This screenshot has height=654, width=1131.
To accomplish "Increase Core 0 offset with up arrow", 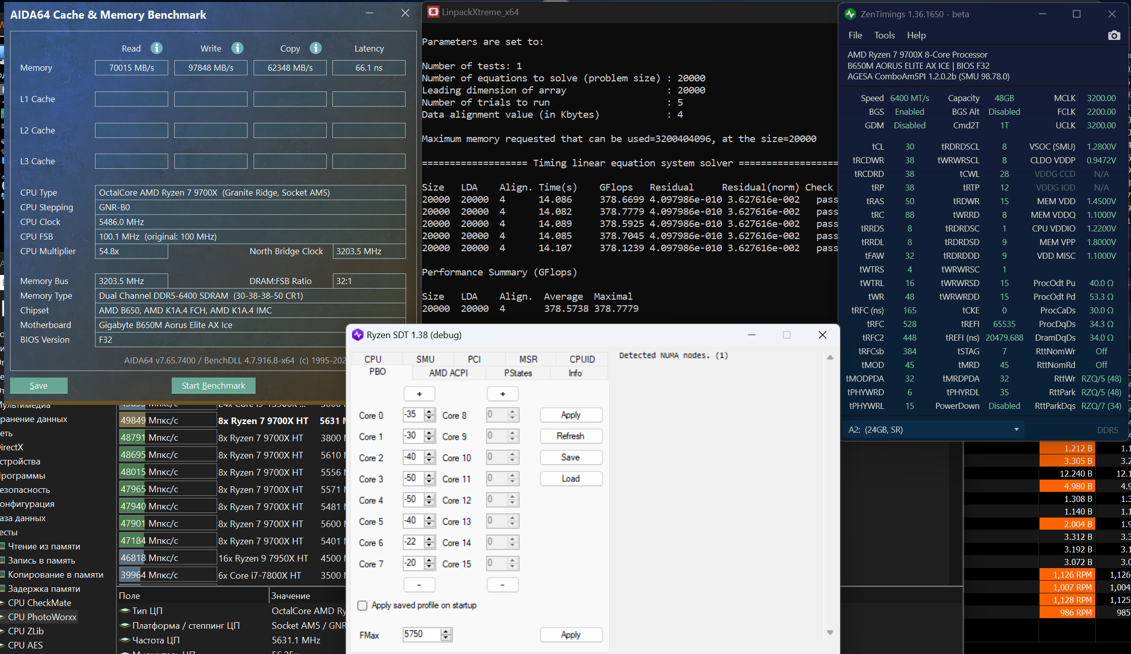I will tap(429, 412).
